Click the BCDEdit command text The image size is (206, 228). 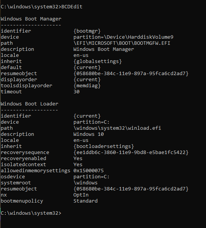click(72, 7)
